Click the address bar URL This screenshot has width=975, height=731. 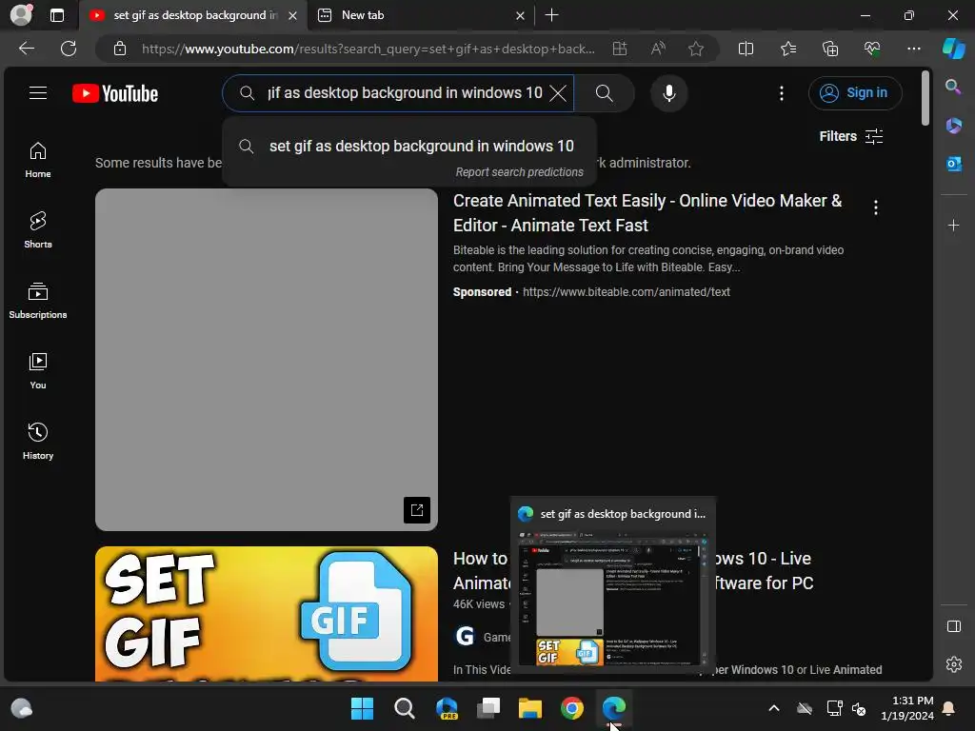(x=368, y=49)
